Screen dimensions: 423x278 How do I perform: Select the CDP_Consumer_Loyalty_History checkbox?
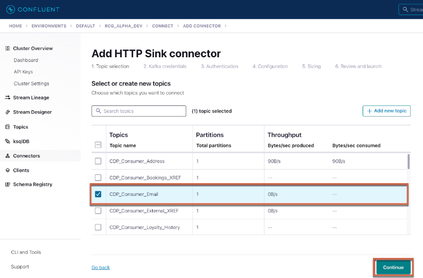tap(98, 227)
